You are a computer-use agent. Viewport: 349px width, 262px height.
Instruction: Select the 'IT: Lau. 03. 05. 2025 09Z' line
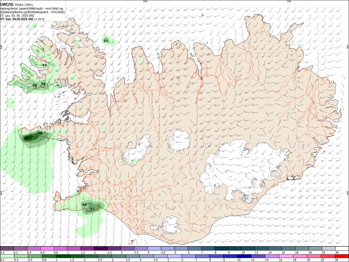pos(18,16)
